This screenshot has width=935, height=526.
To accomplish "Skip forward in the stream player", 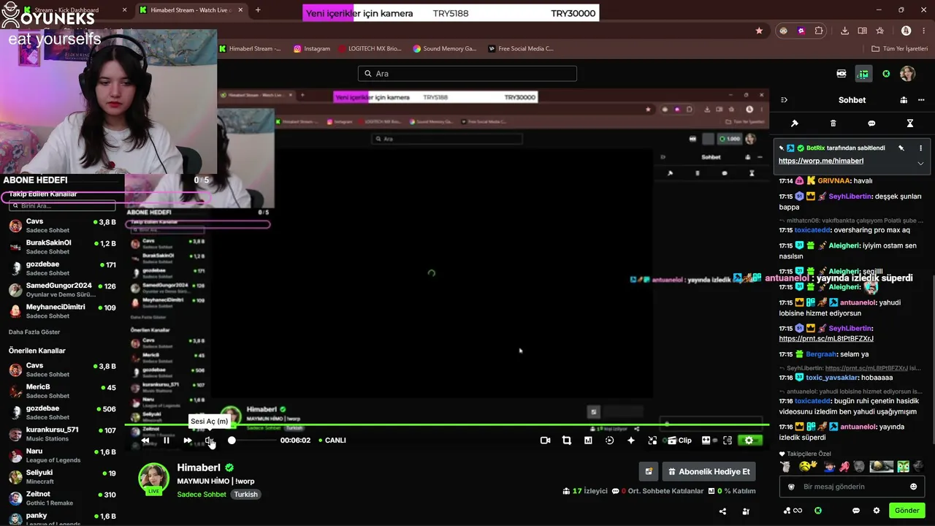I will point(188,441).
